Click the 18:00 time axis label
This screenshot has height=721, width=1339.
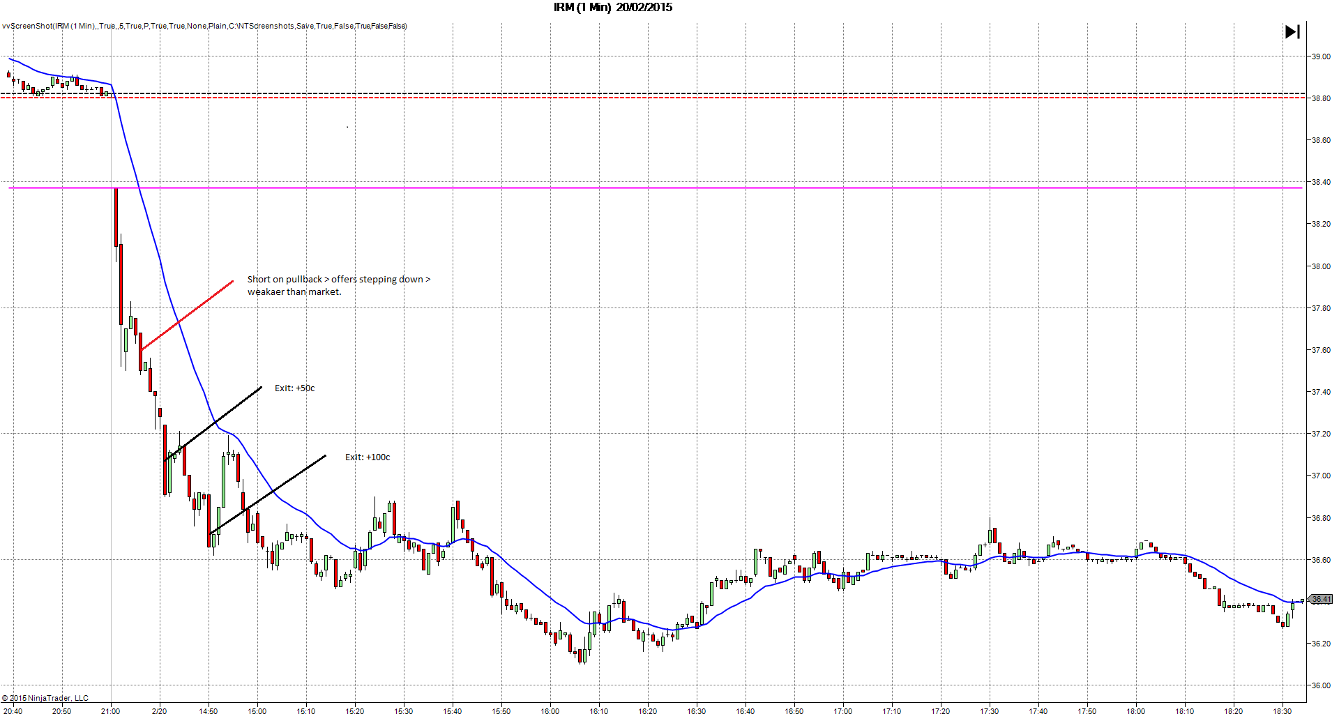click(x=1135, y=711)
